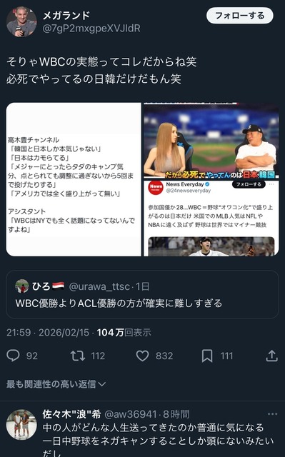Open the @7gP2mxgpeXVJIdR handle link
Image resolution: width=285 pixels, height=457 pixels.
(91, 29)
